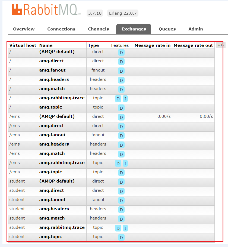Click D badge of / (AMQP default) row
The height and width of the screenshot is (247, 228).
click(121, 53)
